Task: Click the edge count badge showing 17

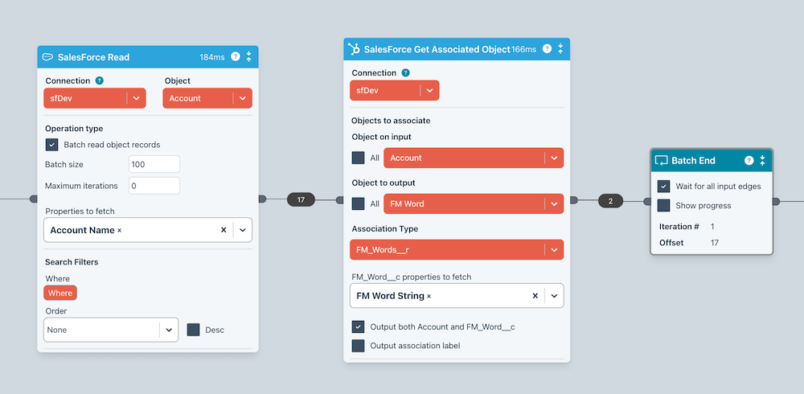Action: click(x=301, y=200)
